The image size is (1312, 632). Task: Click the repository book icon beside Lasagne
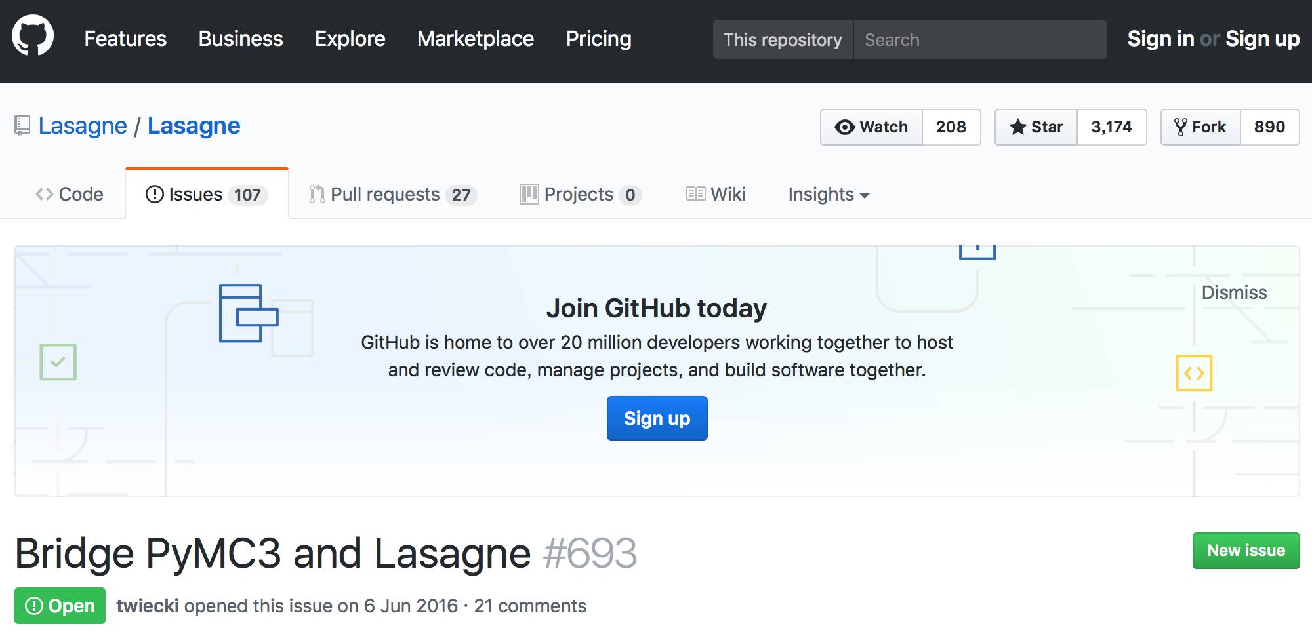point(22,125)
